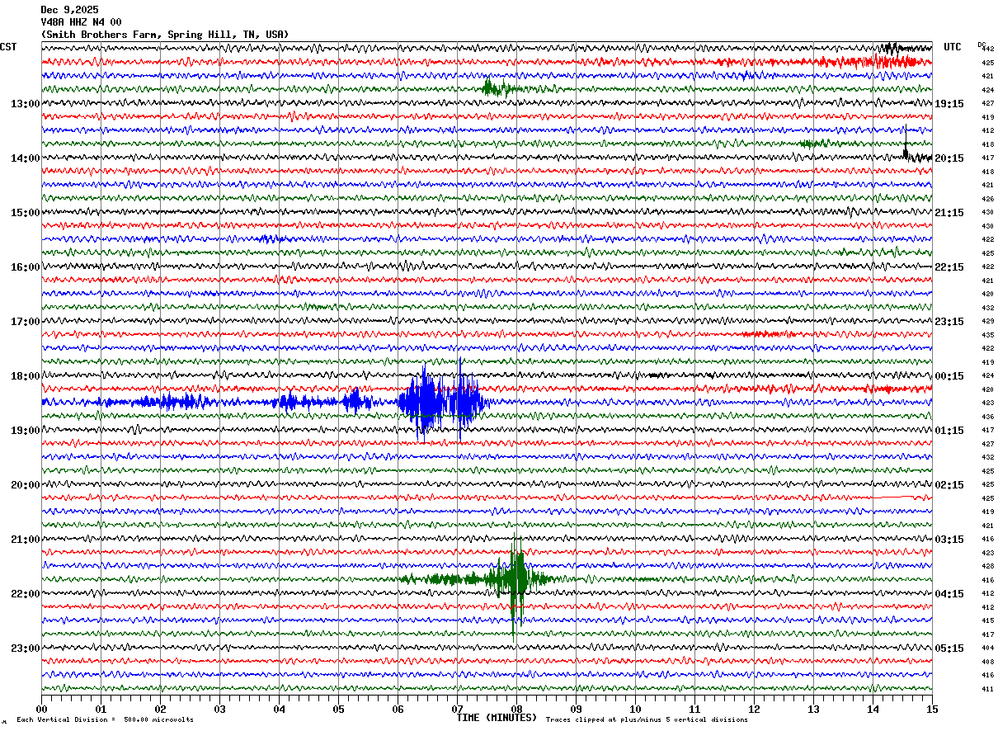Click minute tick label '01' on time axis

pyautogui.click(x=101, y=709)
